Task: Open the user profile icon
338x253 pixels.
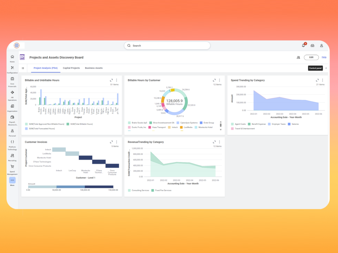Action: click(321, 45)
